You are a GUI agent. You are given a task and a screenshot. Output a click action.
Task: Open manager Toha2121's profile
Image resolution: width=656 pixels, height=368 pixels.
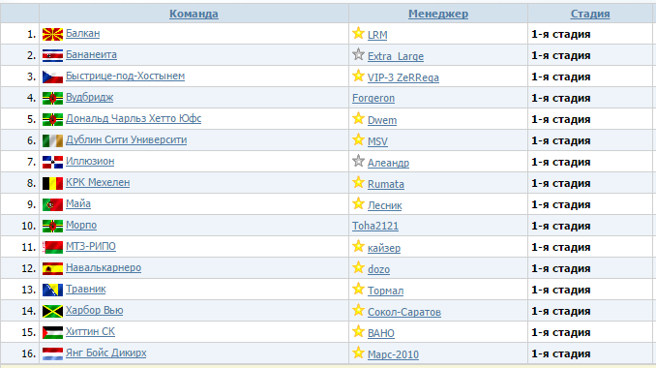375,226
